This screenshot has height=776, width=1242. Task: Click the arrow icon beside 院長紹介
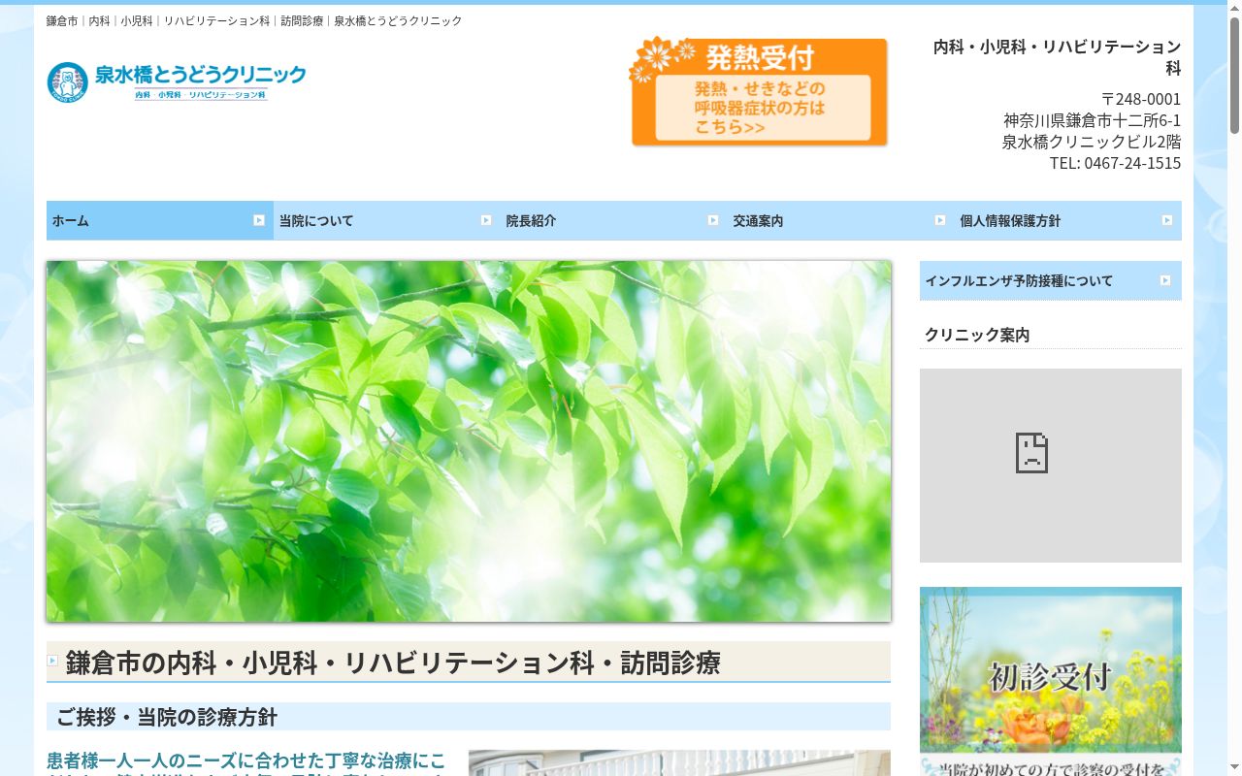pos(713,220)
